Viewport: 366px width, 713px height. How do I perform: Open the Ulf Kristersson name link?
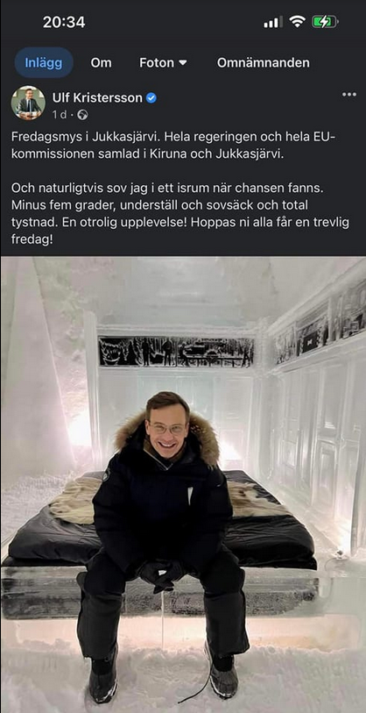[x=97, y=97]
